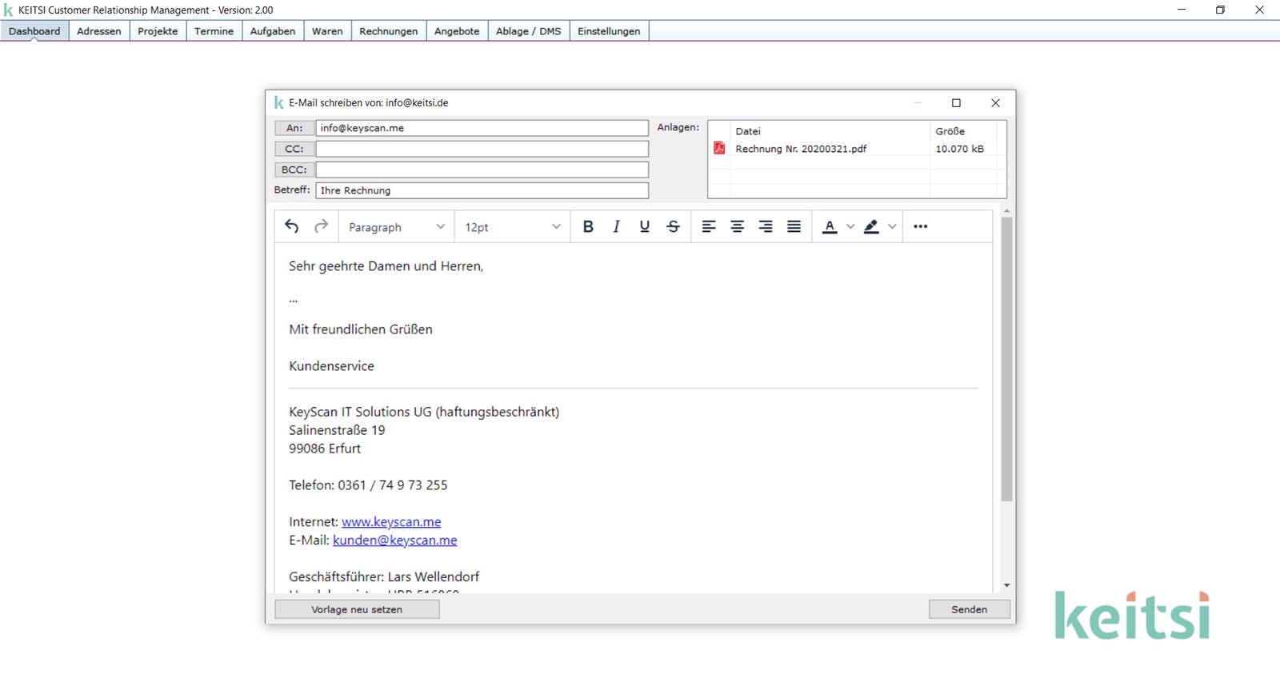Click the kunden@keyscan.me email link
The width and height of the screenshot is (1280, 686).
click(395, 540)
